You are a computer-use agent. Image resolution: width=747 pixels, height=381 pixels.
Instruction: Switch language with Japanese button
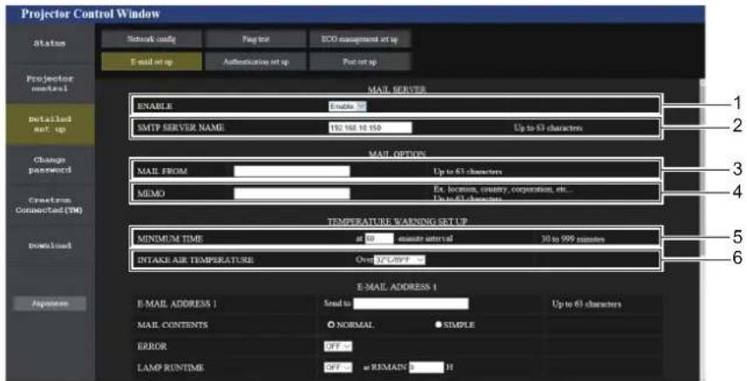pyautogui.click(x=50, y=303)
